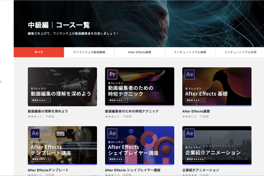
Task: Click the Pr icon on 時短テクニック card
Action: [x=112, y=75]
